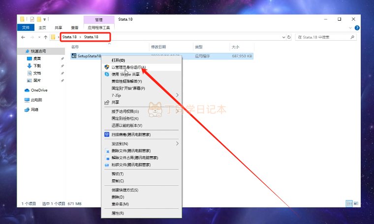Open the Help question mark icon
374x224 pixels.
[x=357, y=28]
